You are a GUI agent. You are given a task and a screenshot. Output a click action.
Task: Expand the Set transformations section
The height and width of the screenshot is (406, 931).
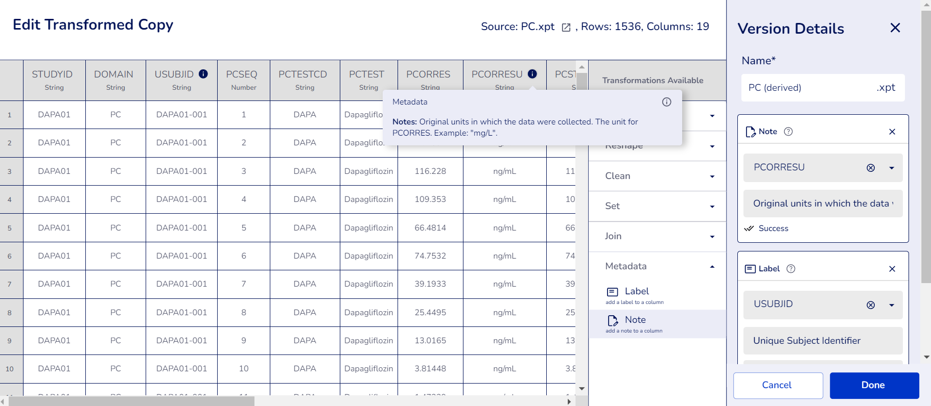657,206
